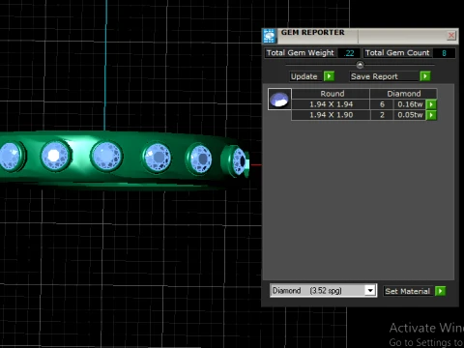Click the Total Gem Count value 8
Screen dimensions: 464x348
click(x=444, y=53)
